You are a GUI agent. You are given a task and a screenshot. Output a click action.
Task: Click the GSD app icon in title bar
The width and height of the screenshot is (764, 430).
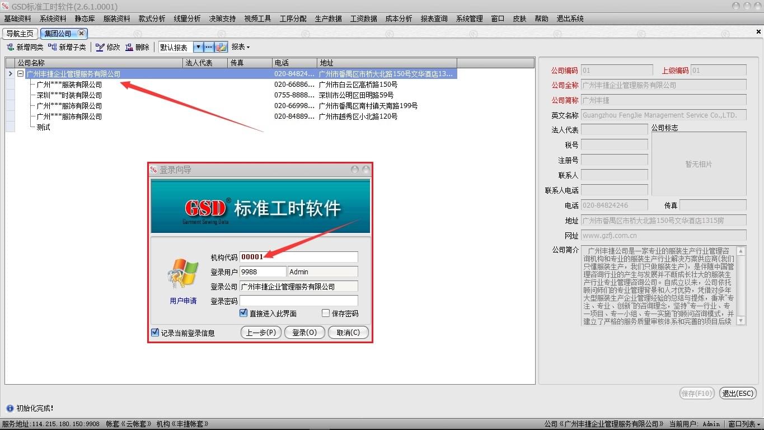tap(6, 6)
